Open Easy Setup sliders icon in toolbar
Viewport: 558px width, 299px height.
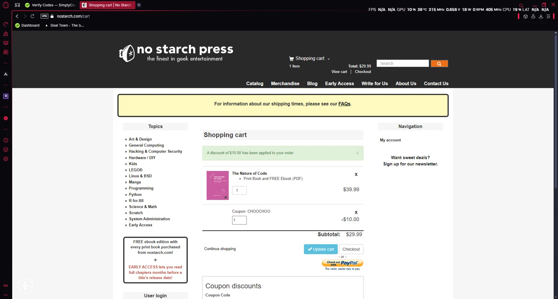click(x=548, y=16)
